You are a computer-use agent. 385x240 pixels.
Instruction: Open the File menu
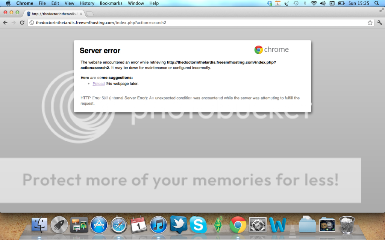click(42, 3)
